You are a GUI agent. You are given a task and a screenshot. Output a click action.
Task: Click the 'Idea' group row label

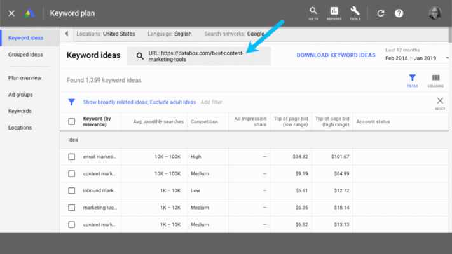click(73, 140)
